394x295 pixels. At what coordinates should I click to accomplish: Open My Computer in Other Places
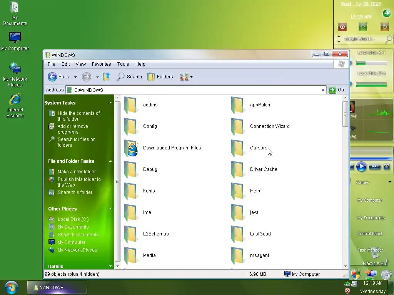click(72, 242)
